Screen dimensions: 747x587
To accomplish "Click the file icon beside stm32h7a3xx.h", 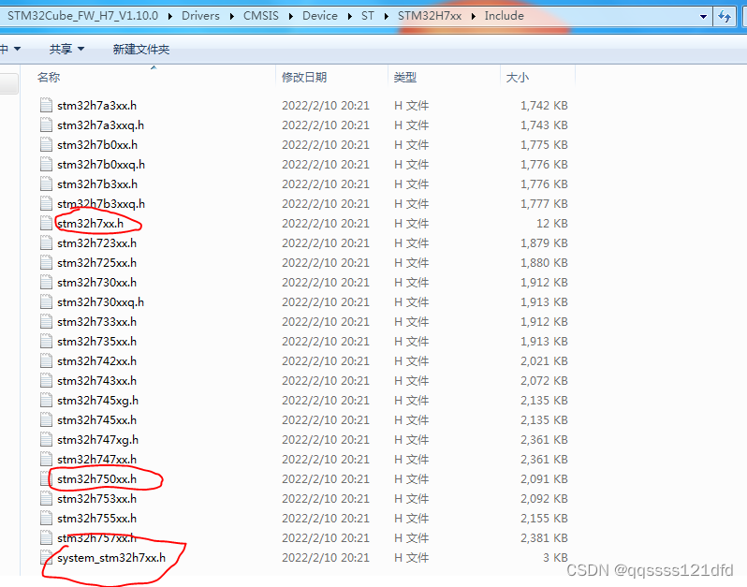I will tap(46, 105).
